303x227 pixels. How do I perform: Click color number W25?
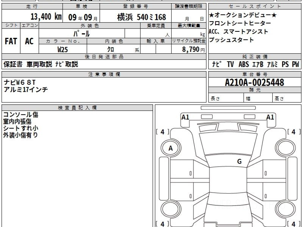click(x=63, y=49)
